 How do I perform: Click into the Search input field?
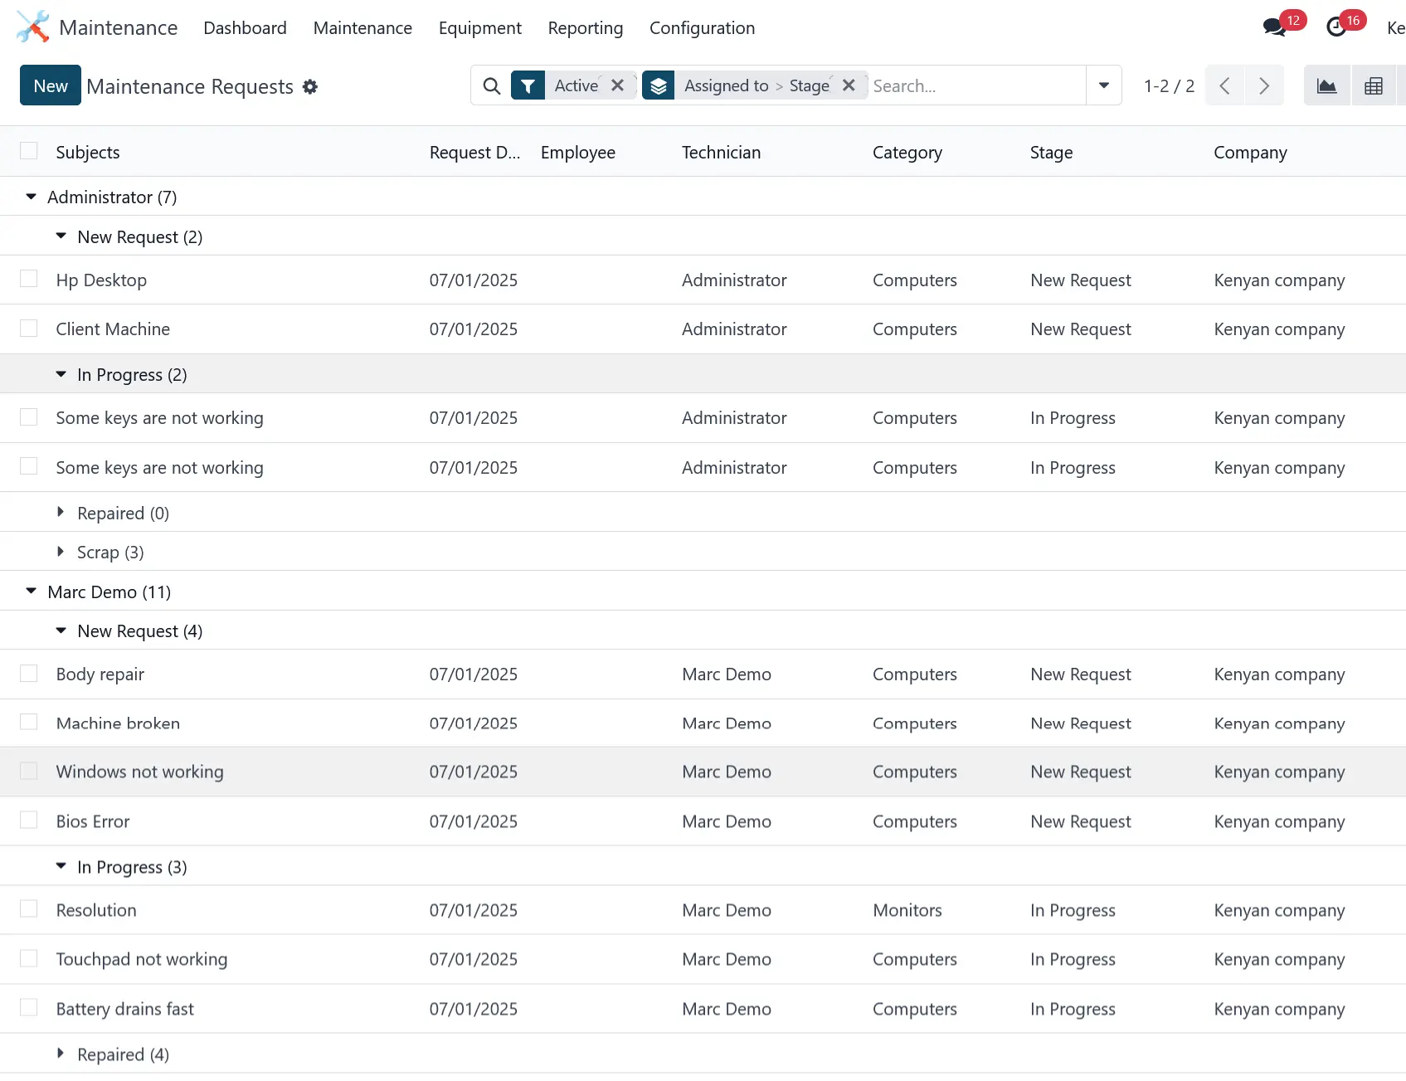(975, 86)
